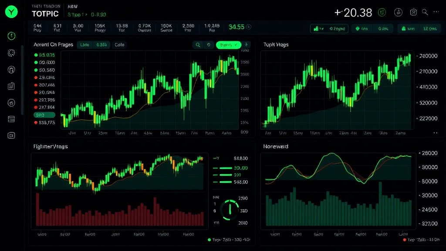Open the card box sidebar icon
The image size is (446, 251).
point(11,136)
